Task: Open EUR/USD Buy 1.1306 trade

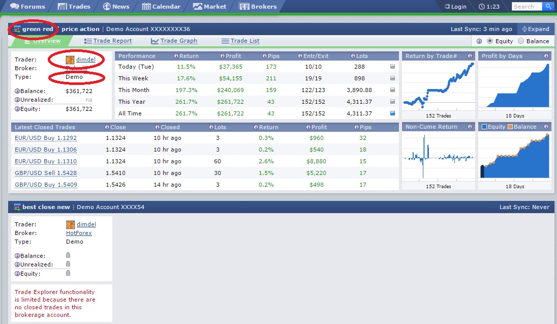Action: click(x=46, y=150)
